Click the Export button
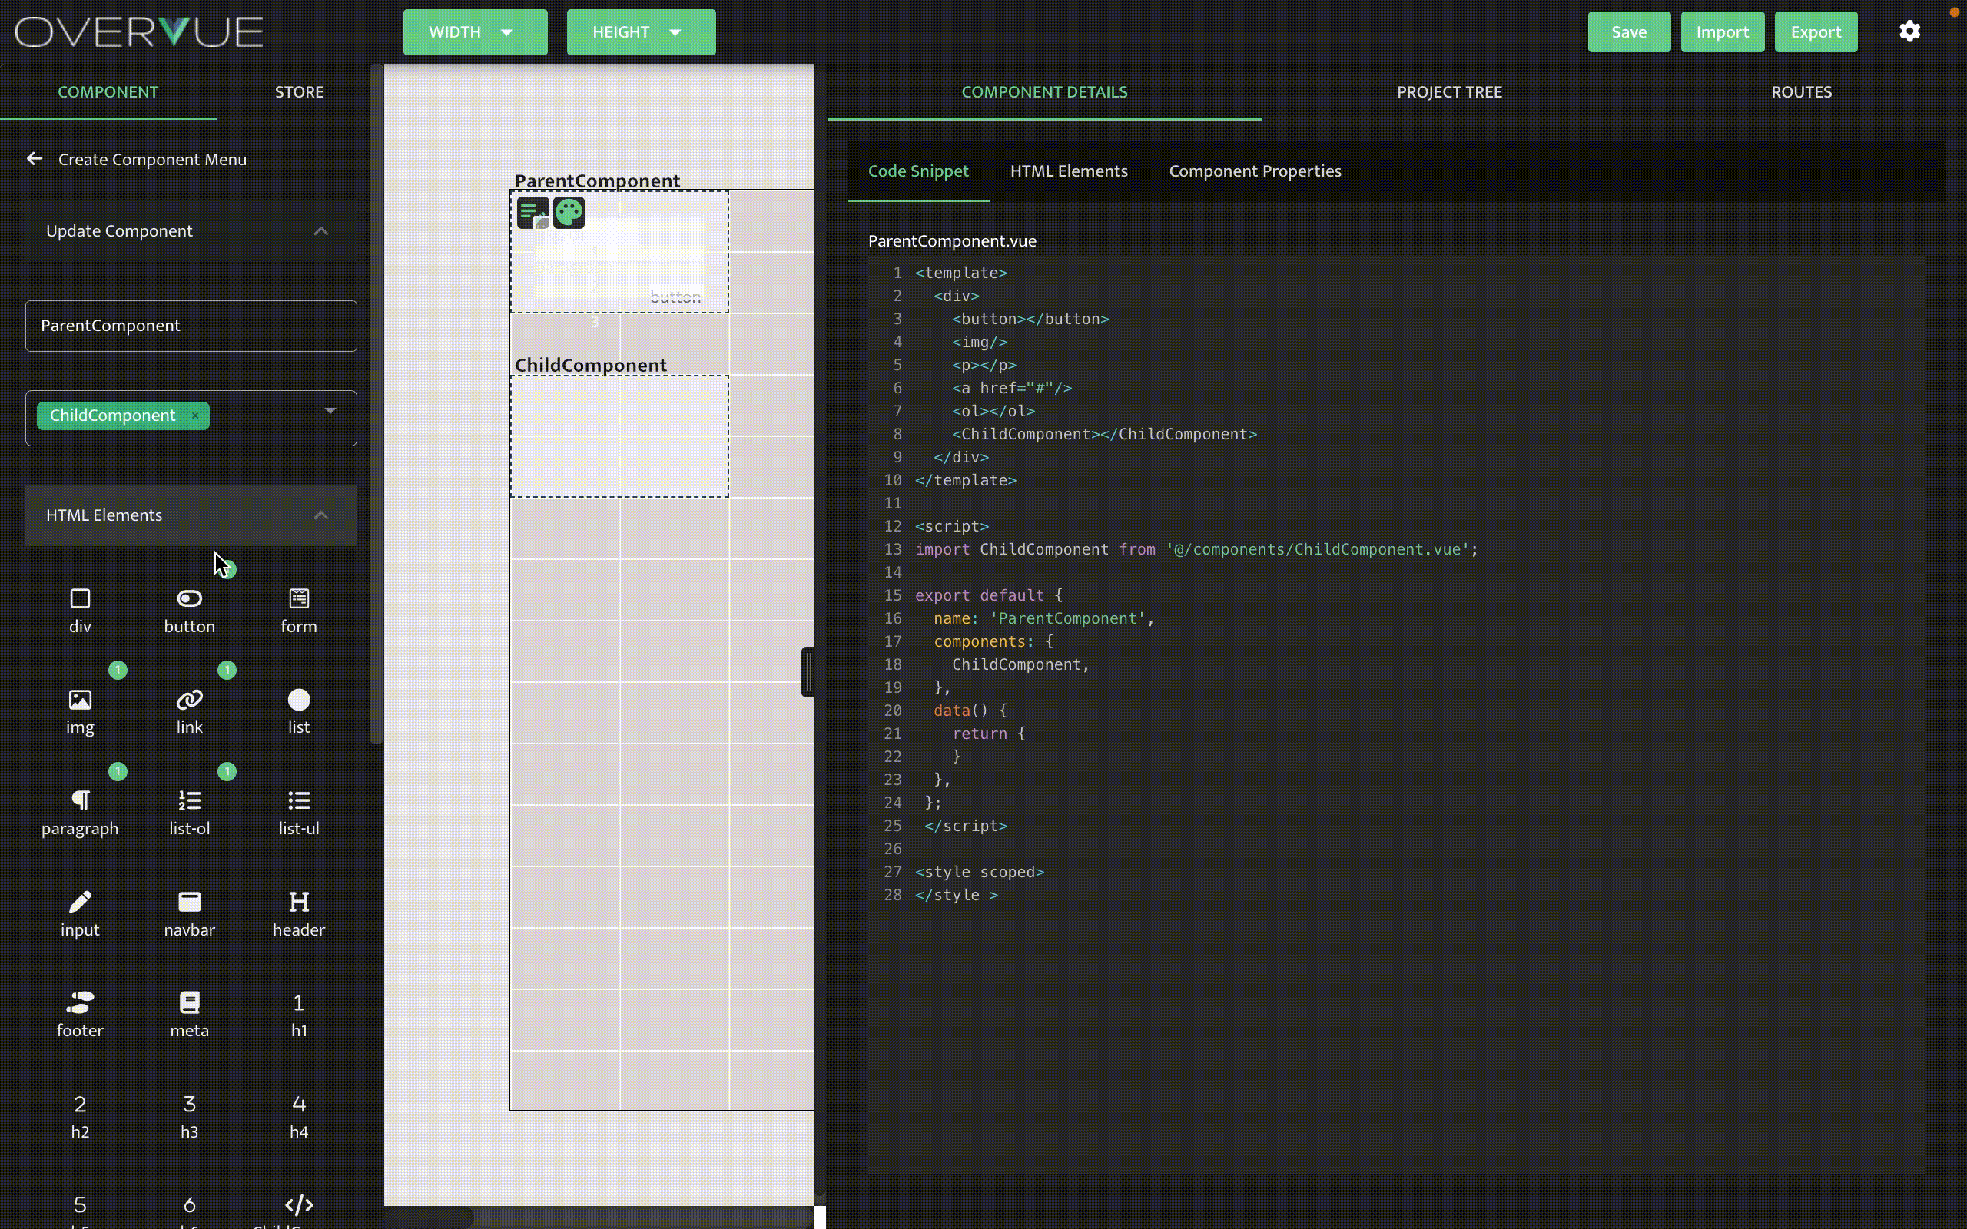This screenshot has height=1229, width=1967. [1816, 31]
